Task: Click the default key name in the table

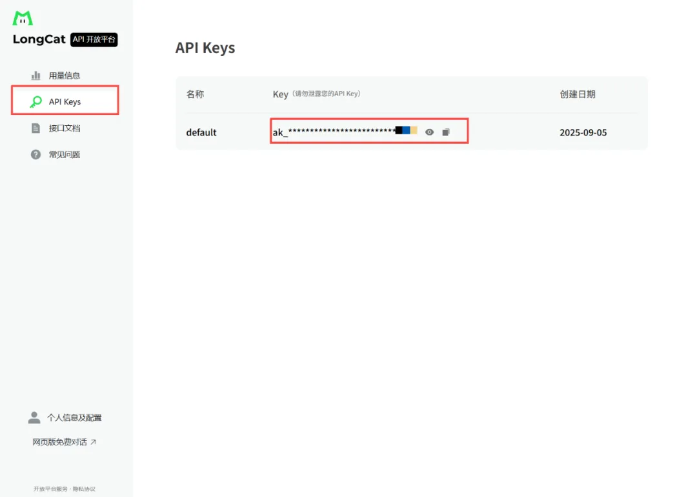Action: pyautogui.click(x=201, y=132)
